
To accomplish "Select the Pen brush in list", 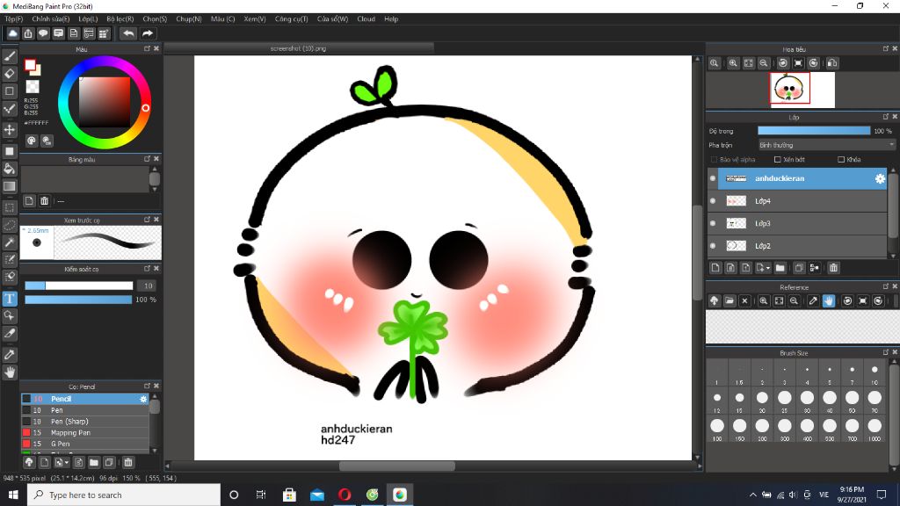I will pyautogui.click(x=85, y=410).
